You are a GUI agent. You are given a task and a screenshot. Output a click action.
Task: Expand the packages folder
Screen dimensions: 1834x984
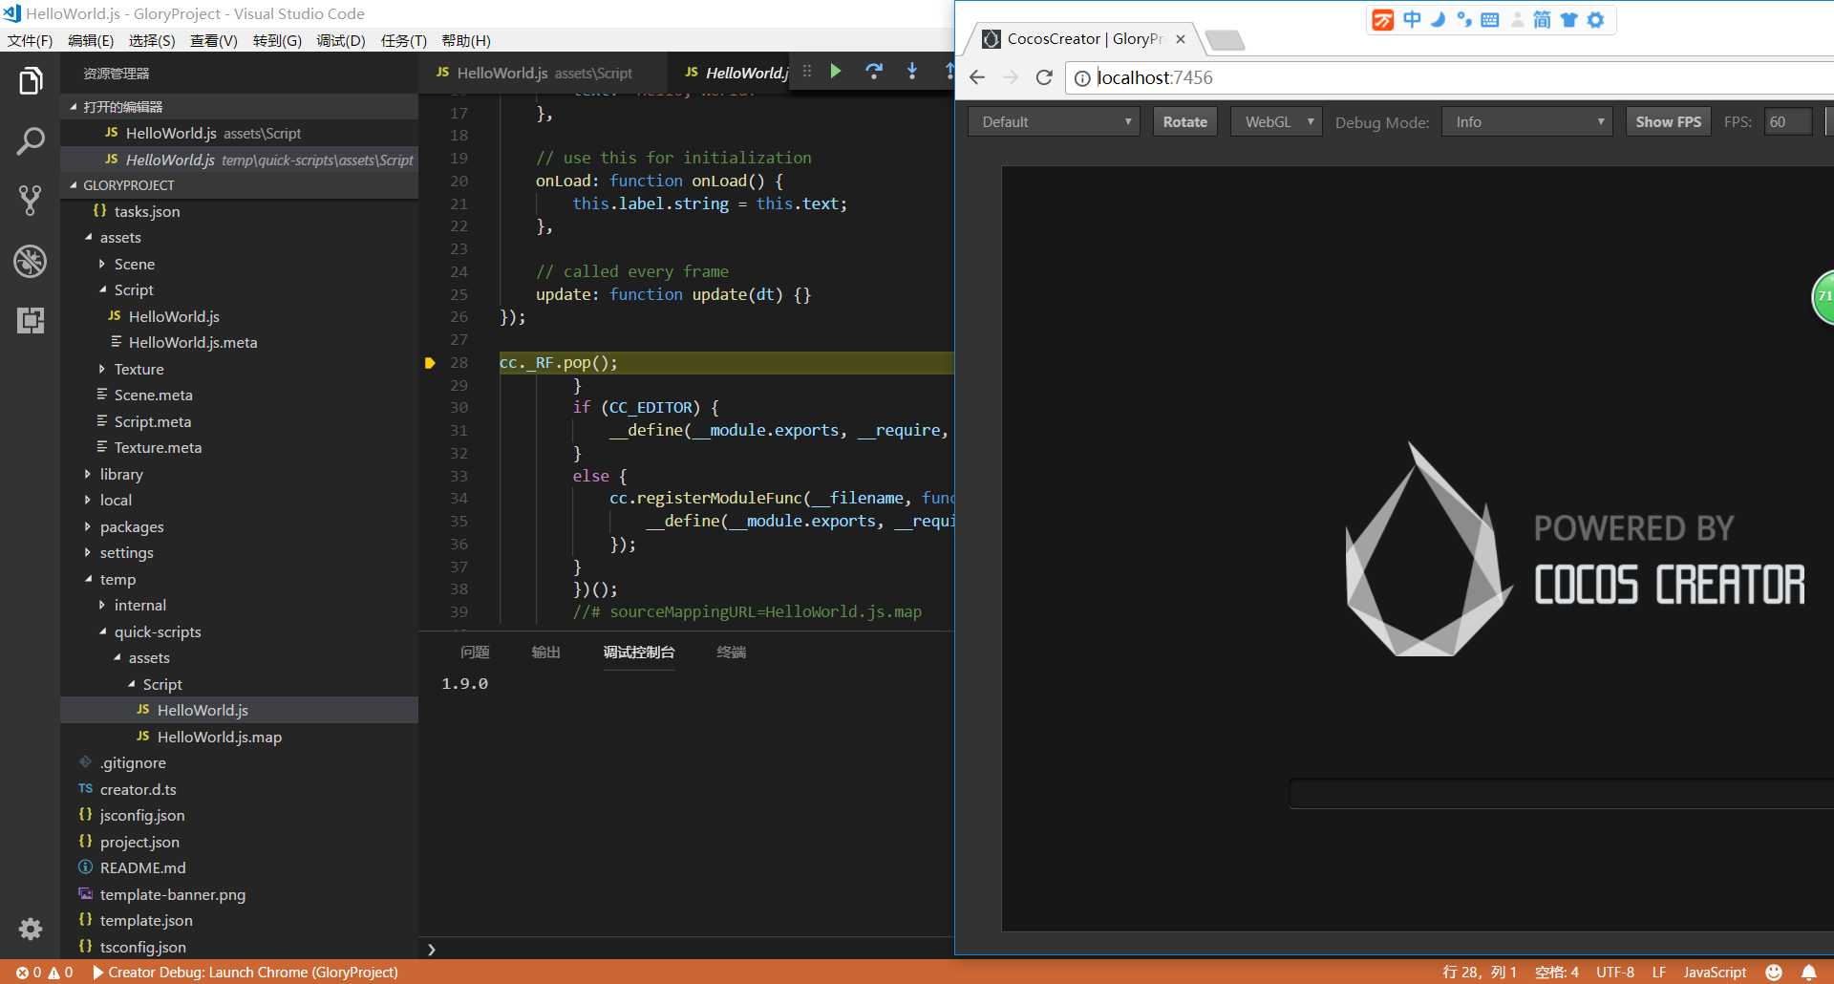pyautogui.click(x=132, y=526)
